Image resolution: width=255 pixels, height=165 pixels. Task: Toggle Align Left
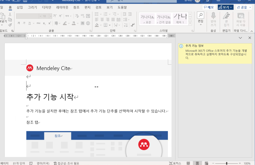tap(97, 20)
